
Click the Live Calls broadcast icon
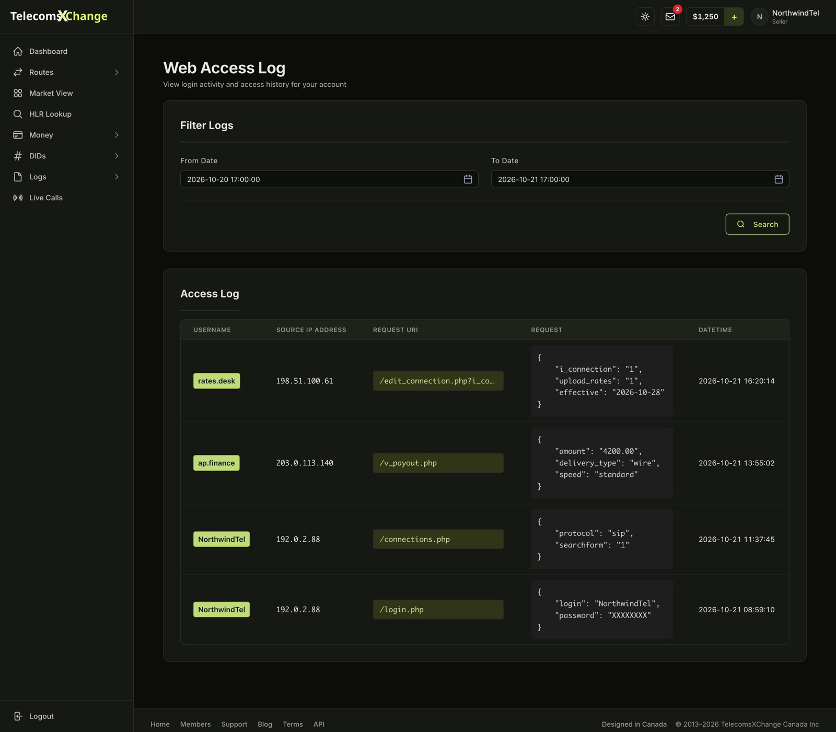(x=18, y=198)
